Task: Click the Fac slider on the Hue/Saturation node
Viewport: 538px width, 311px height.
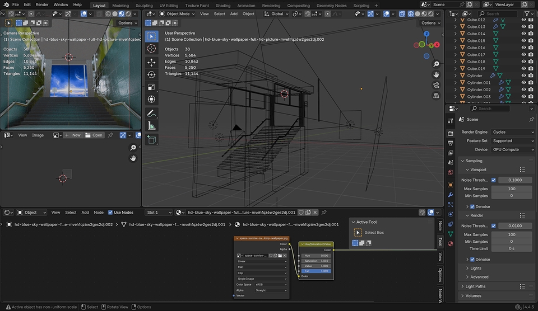Action: pyautogui.click(x=317, y=271)
